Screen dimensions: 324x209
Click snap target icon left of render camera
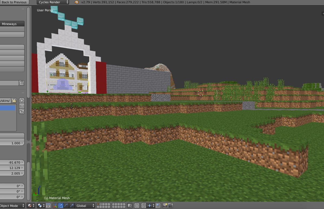pyautogui.click(x=158, y=205)
